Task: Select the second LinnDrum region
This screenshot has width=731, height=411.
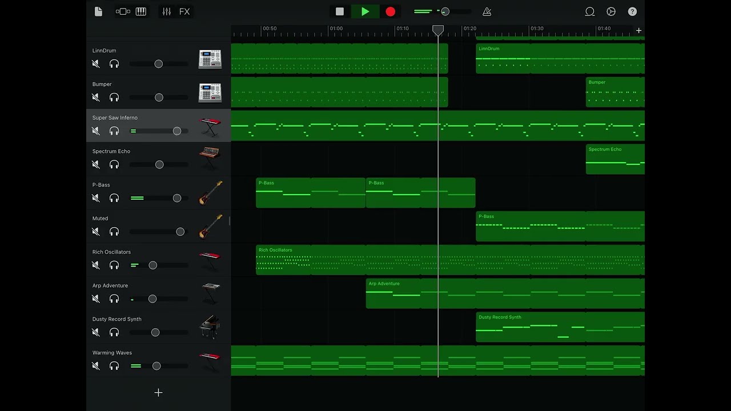Action: (x=560, y=58)
